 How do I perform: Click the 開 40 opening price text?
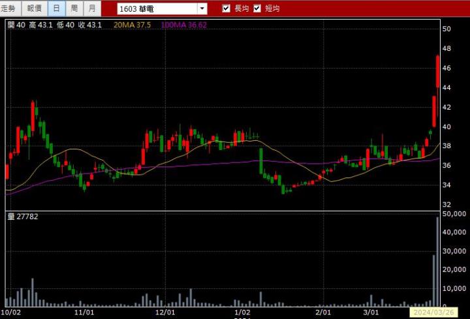tap(16, 25)
